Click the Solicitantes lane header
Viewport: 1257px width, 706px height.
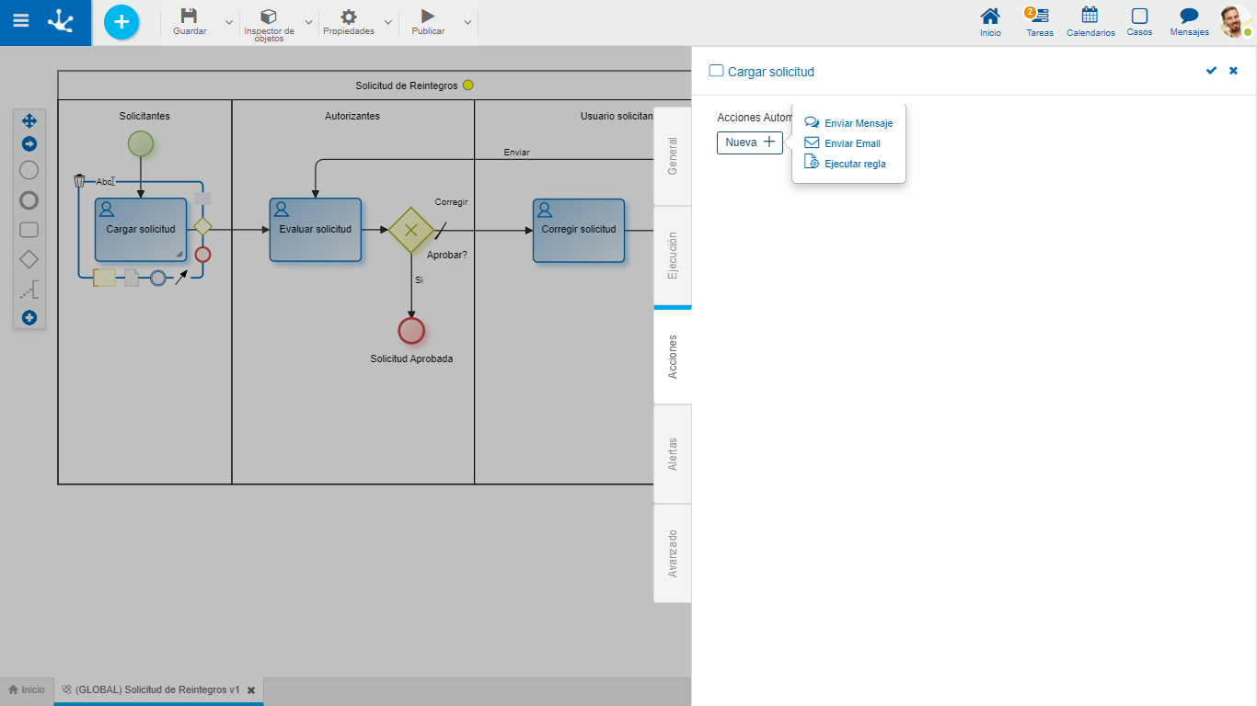144,116
